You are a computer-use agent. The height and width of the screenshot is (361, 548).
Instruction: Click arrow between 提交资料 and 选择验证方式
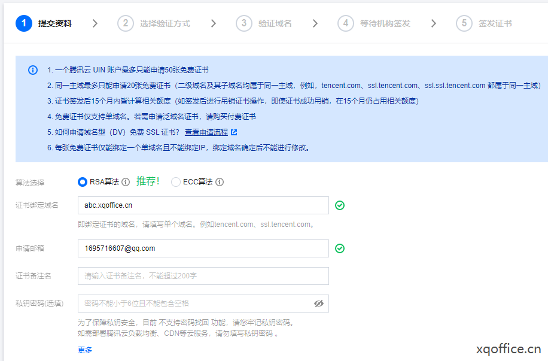(95, 23)
